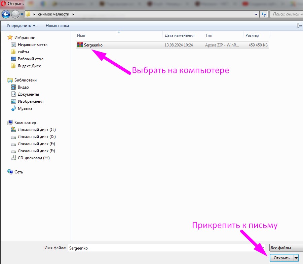Click the arrow beside the Открыть button
Viewport: 303px width, 264px height.
click(296, 258)
